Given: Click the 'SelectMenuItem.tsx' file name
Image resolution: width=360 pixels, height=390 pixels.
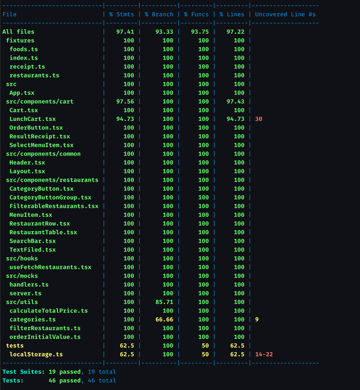Looking at the screenshot, I should click(x=41, y=145).
